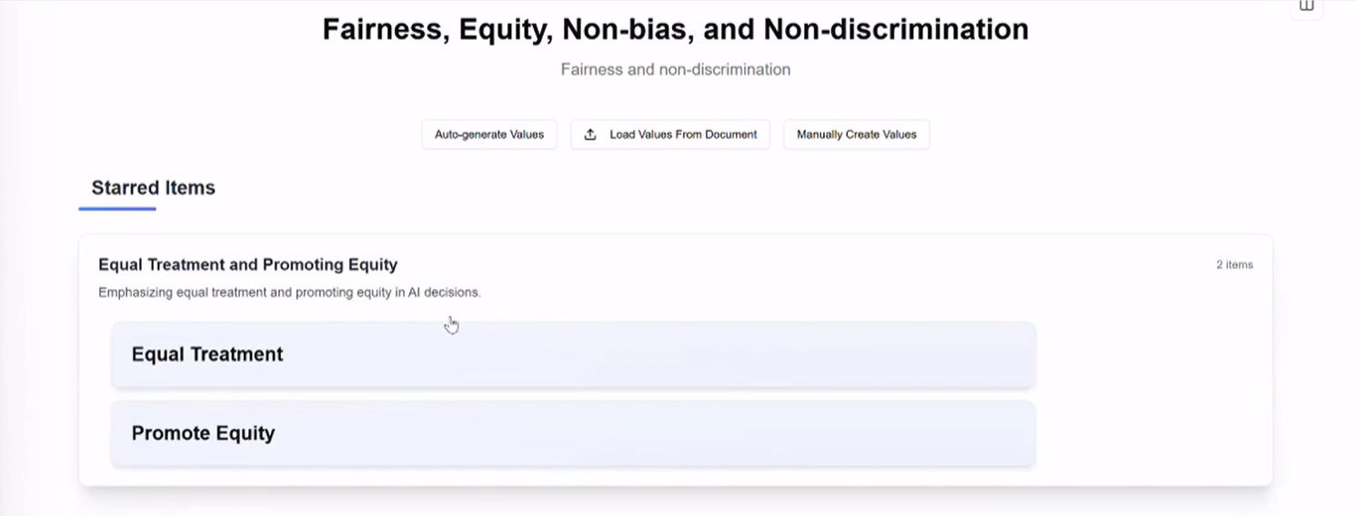Viewport: 1357px width, 516px height.
Task: Click the group description about AI decisions
Action: tap(289, 293)
